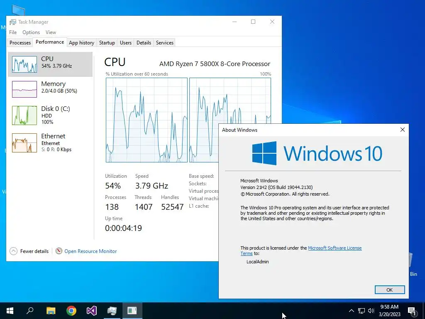425x319 pixels.
Task: Switch to the App history tab
Action: click(82, 43)
